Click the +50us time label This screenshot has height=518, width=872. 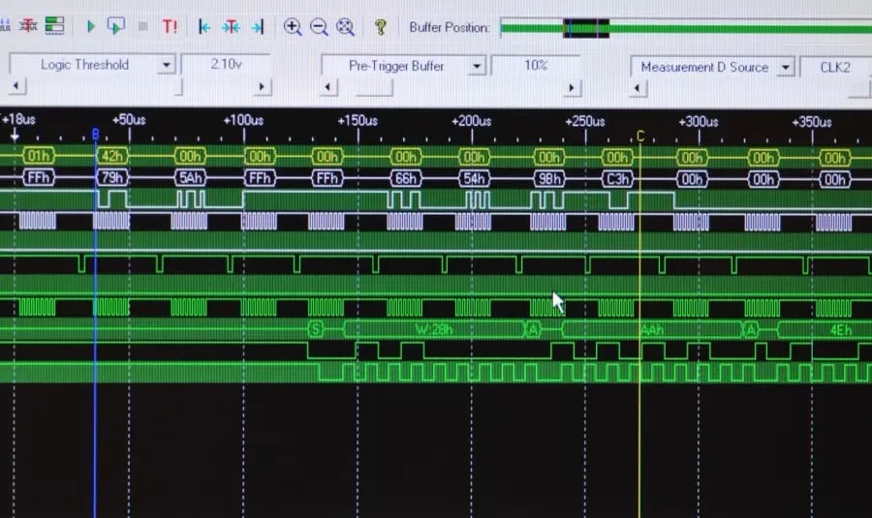[x=129, y=119]
